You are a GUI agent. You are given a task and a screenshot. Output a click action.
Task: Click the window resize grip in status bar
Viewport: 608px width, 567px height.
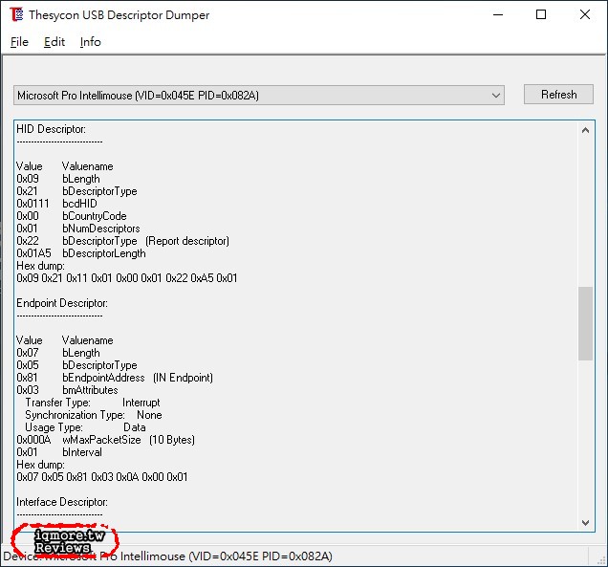(x=601, y=558)
